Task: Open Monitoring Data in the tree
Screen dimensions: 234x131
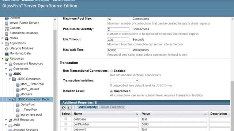Action: (x=20, y=53)
